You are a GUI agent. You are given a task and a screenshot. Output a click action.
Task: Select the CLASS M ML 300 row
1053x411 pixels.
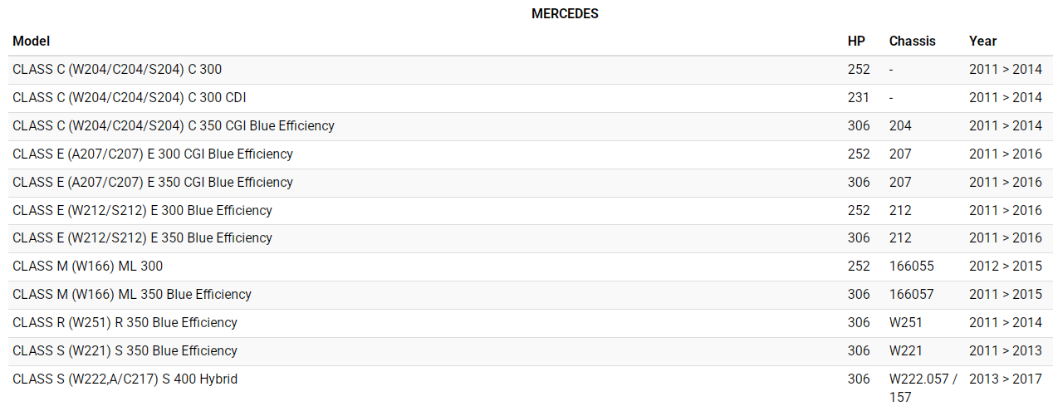(x=88, y=267)
